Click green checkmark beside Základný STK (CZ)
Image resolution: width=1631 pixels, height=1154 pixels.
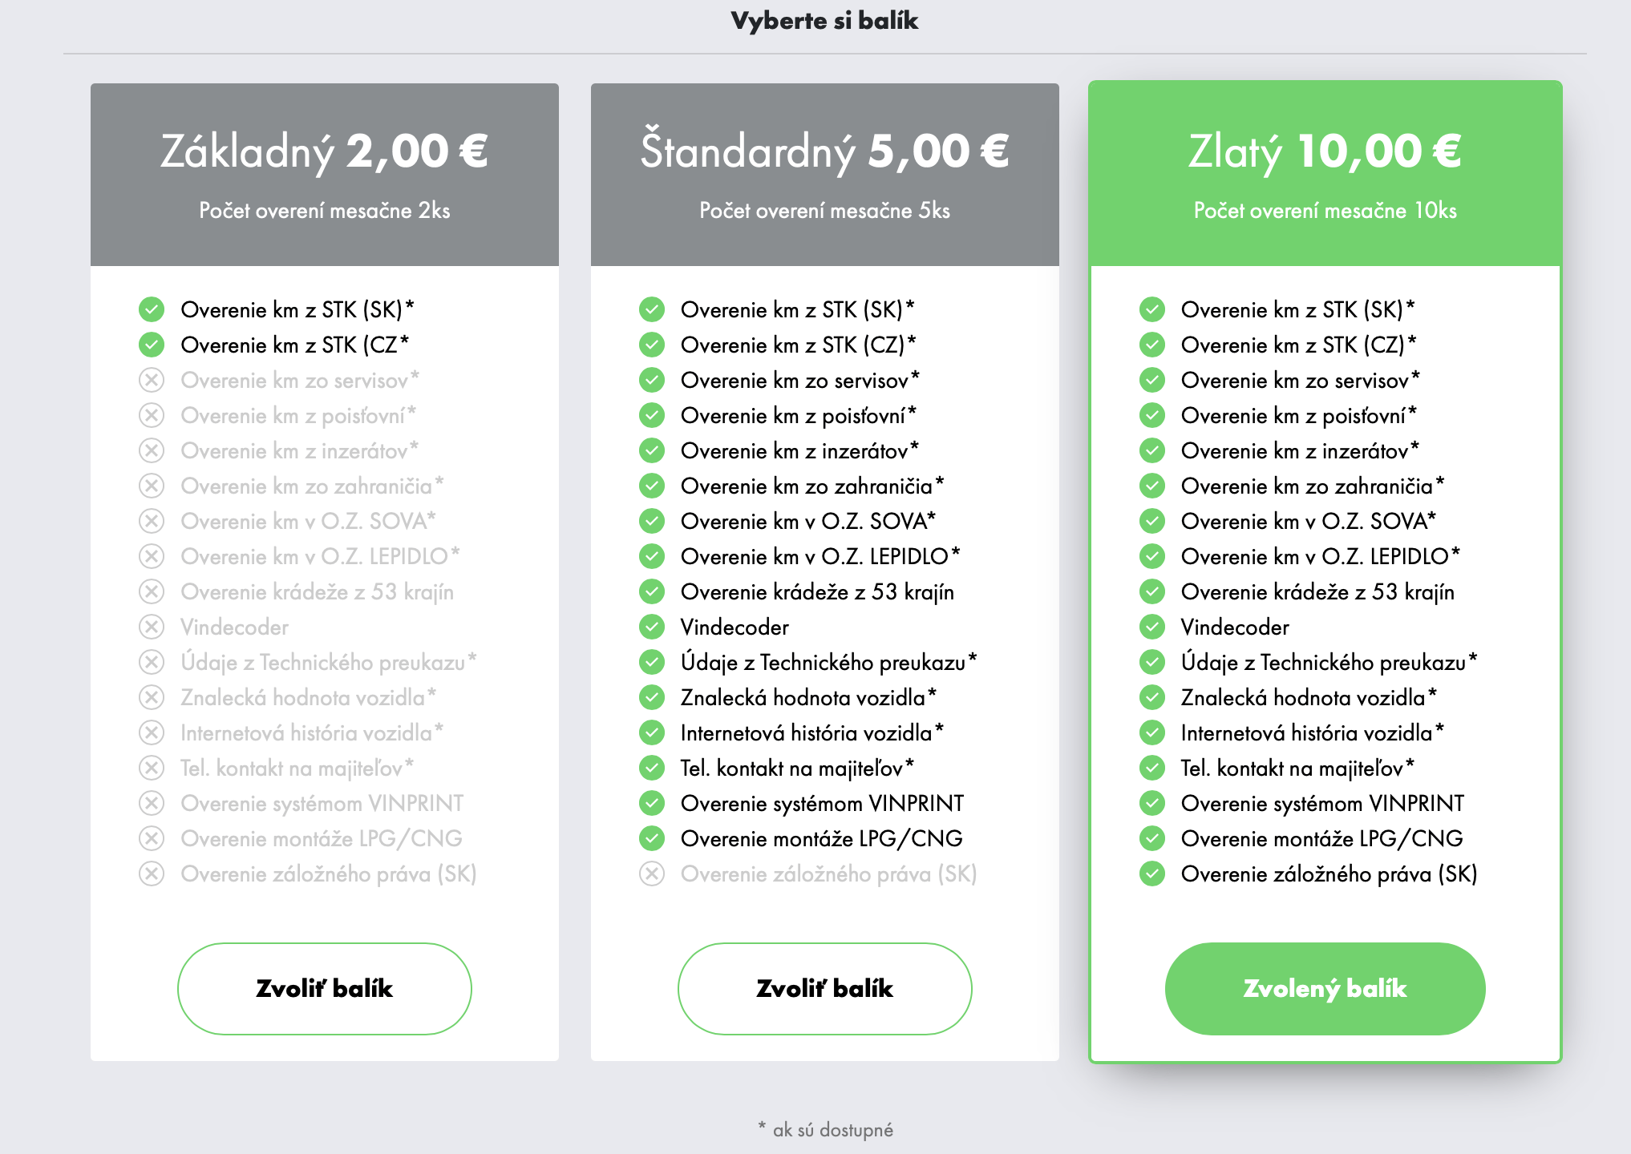(x=152, y=345)
